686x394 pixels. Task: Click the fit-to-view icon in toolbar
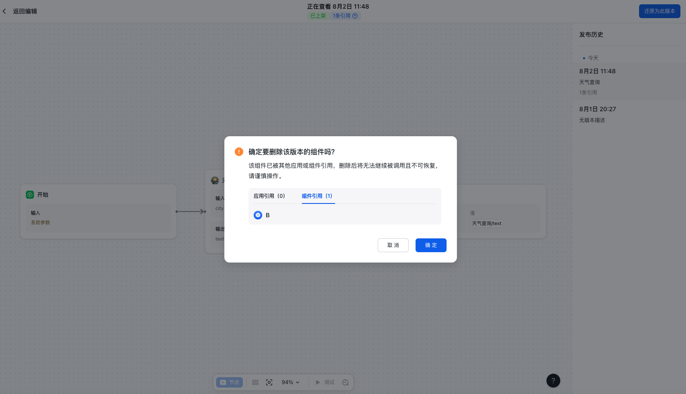click(x=269, y=382)
